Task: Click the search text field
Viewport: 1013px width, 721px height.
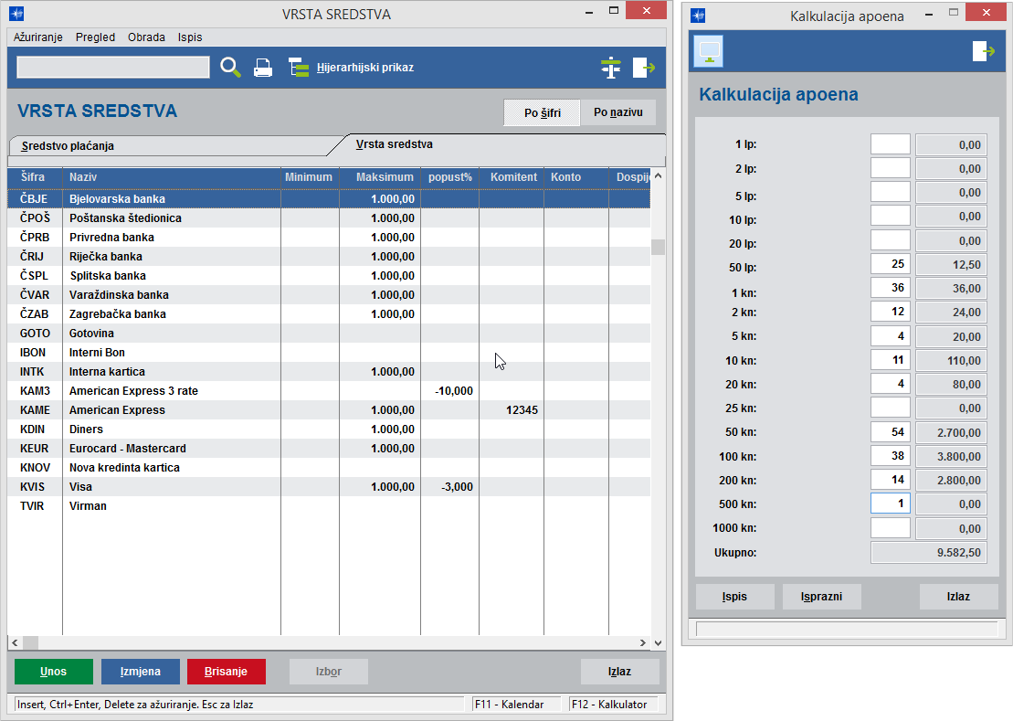Action: 113,68
